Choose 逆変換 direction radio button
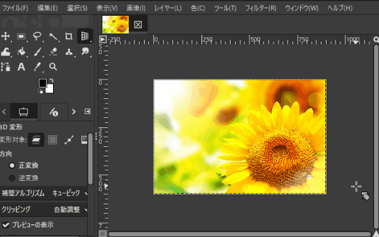The width and height of the screenshot is (379, 237). pyautogui.click(x=11, y=178)
